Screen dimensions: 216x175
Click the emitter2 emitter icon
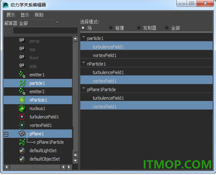coord(22,92)
